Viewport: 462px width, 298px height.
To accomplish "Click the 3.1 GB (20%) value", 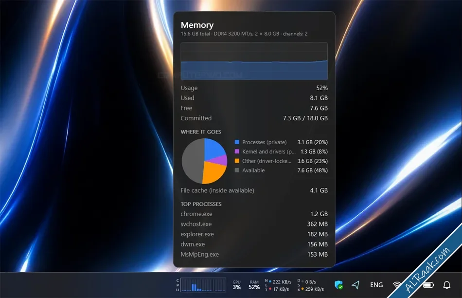I will click(x=312, y=142).
